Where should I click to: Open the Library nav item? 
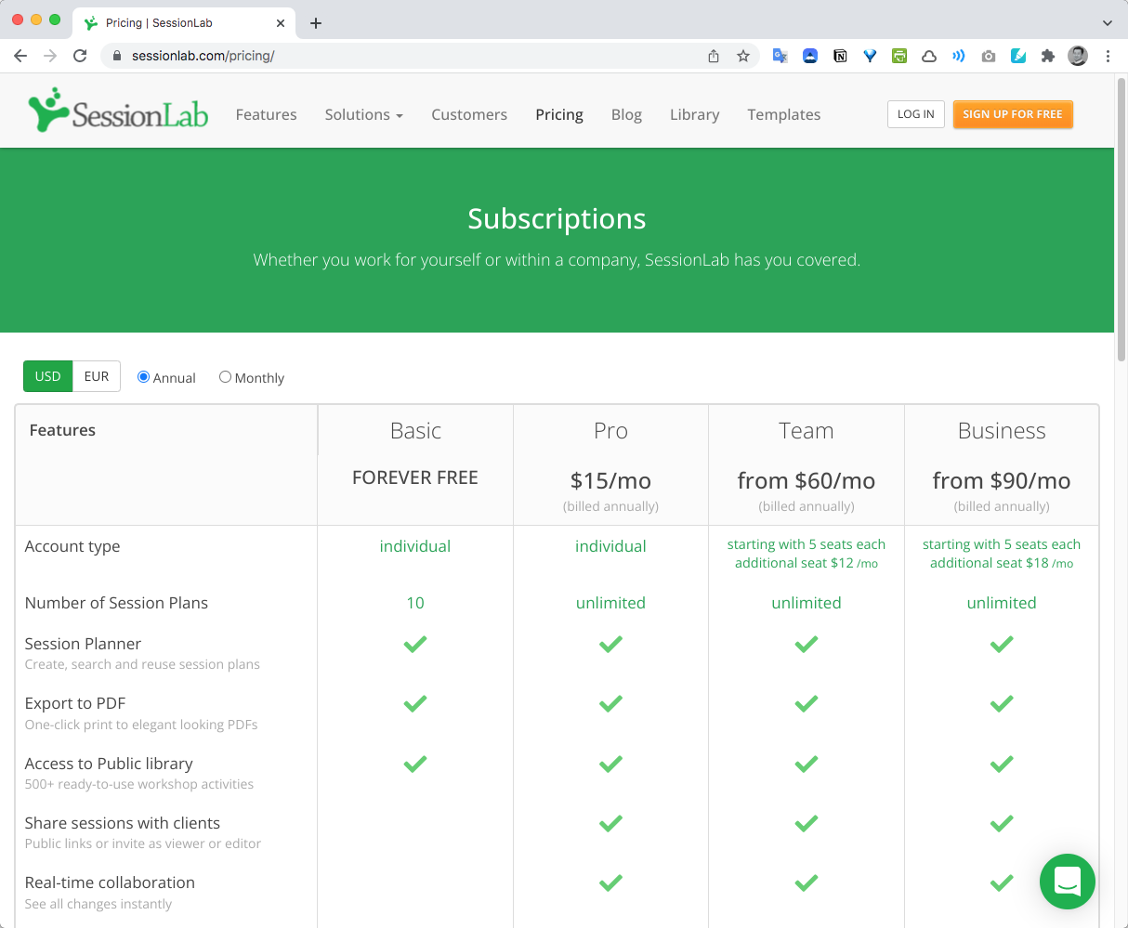(695, 114)
